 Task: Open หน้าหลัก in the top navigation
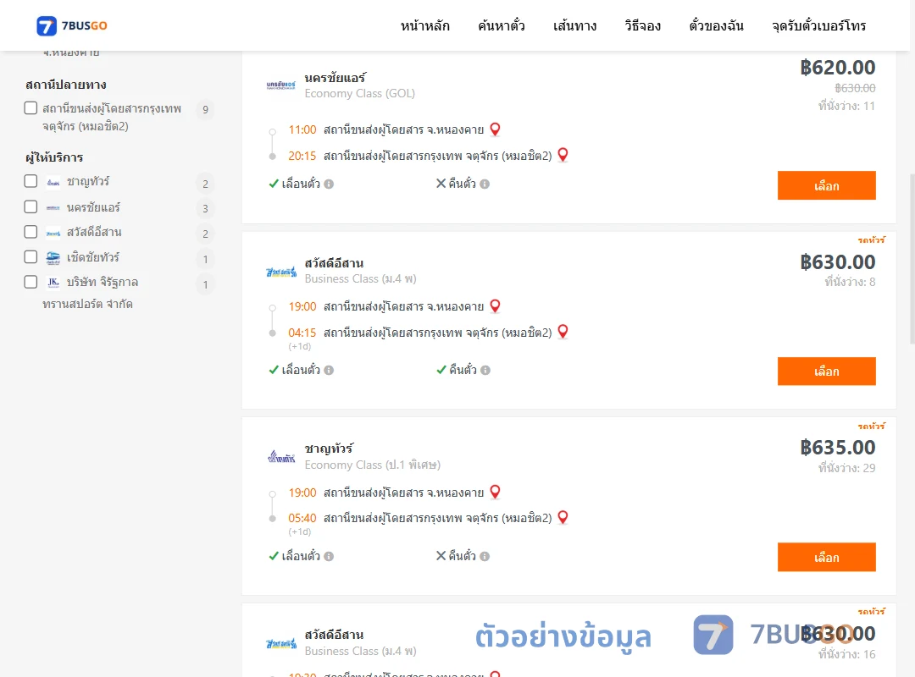coord(424,25)
